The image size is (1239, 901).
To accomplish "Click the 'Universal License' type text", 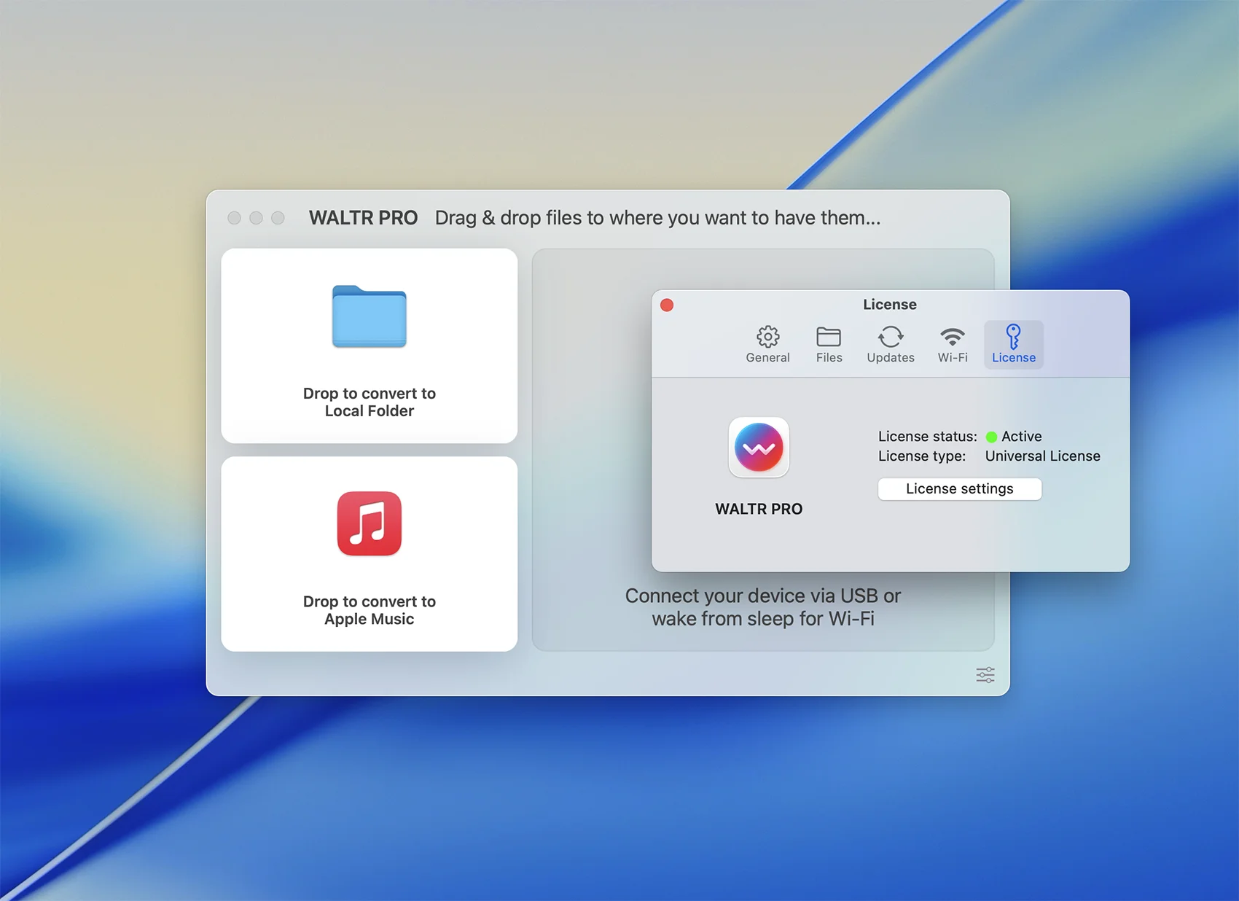I will pyautogui.click(x=1042, y=456).
